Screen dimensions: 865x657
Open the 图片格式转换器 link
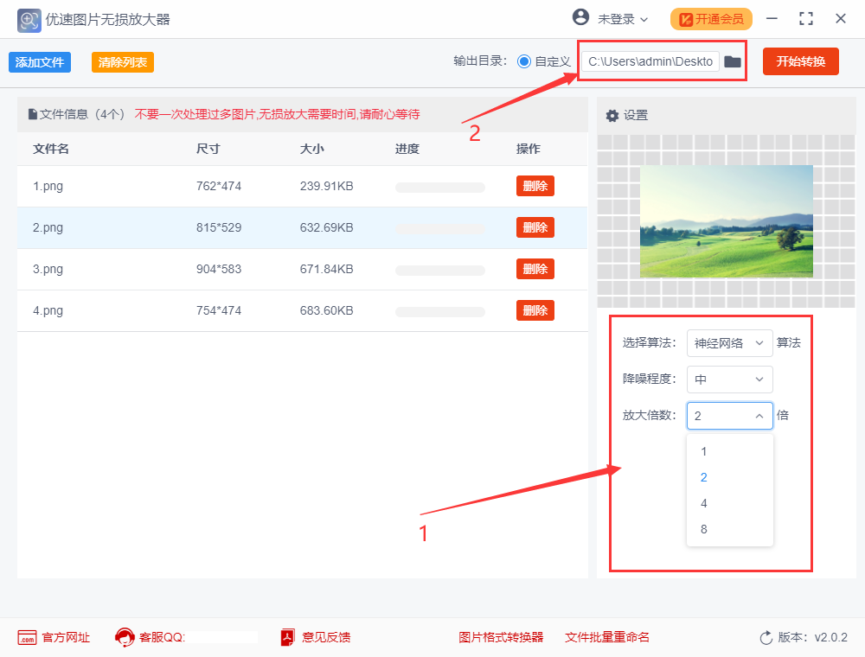point(502,637)
